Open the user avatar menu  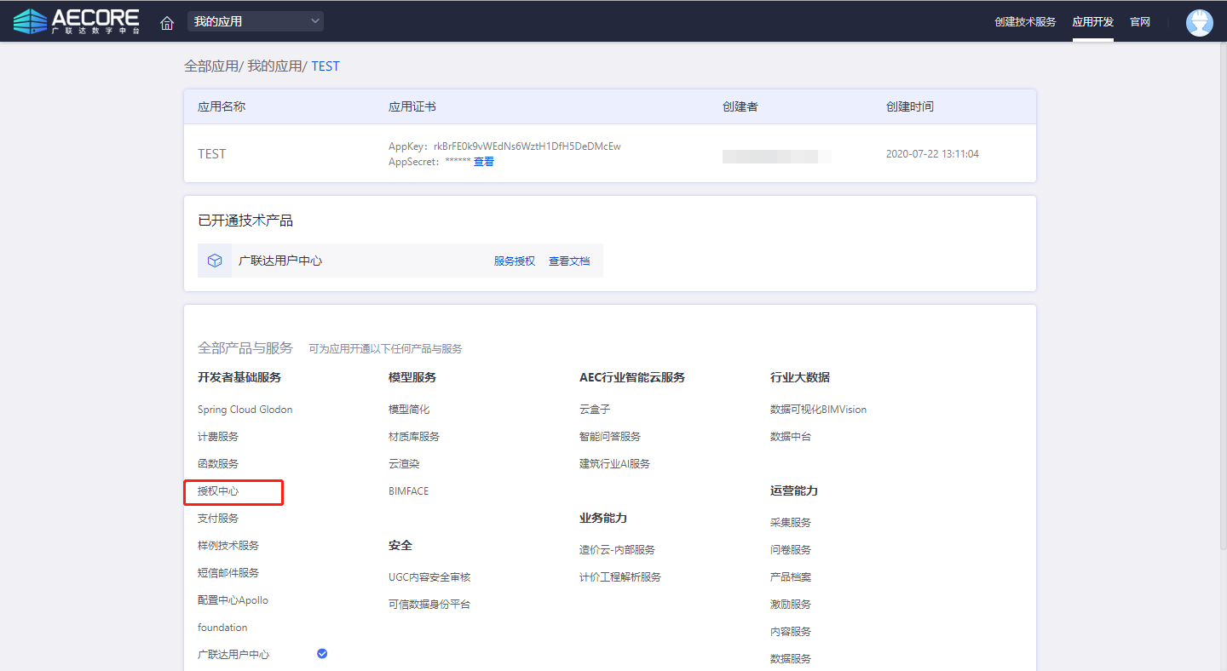click(1199, 22)
